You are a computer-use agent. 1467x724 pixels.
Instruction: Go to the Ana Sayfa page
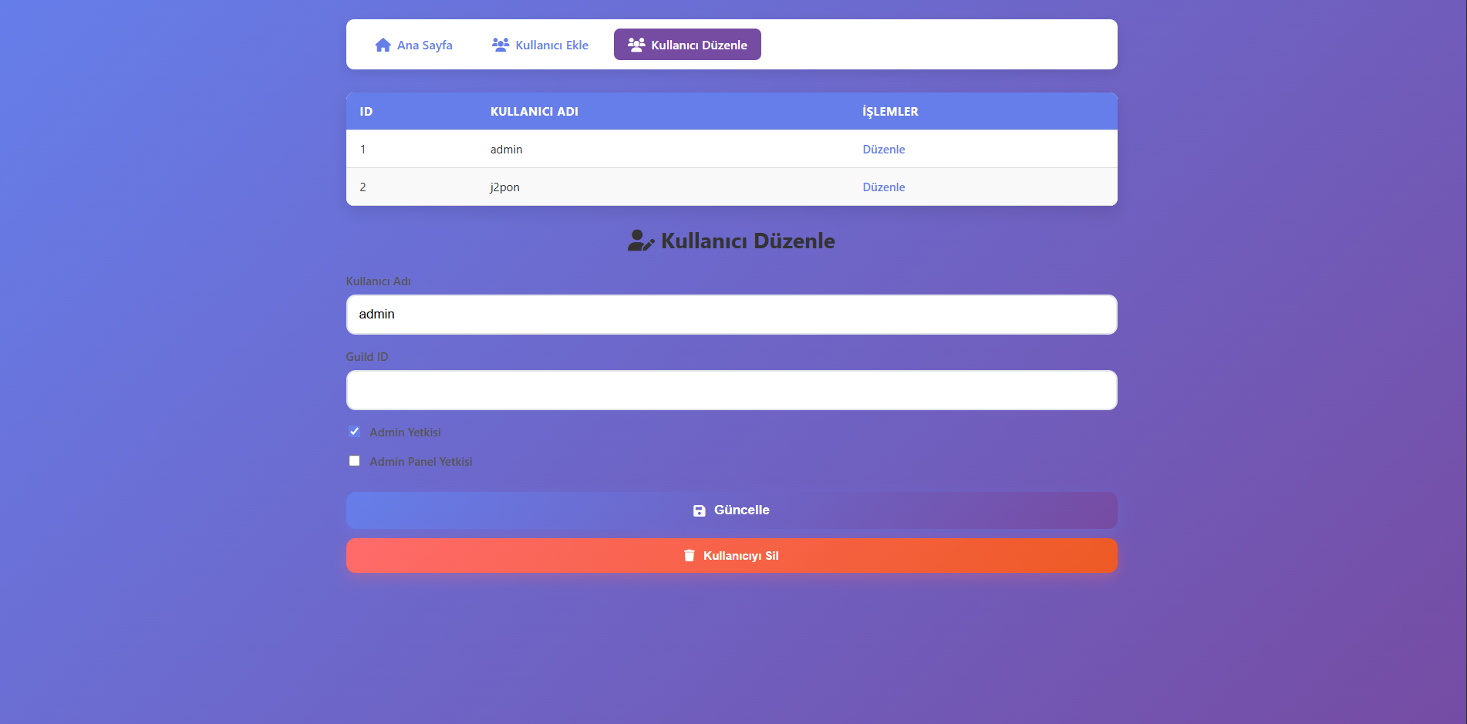click(x=413, y=45)
